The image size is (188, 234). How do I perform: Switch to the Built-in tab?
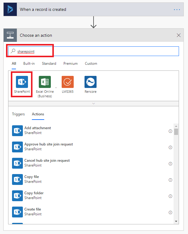[29, 64]
